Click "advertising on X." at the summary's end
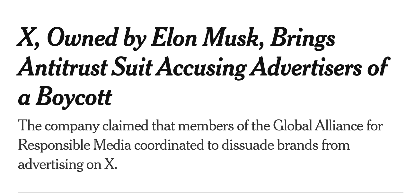 (68, 164)
